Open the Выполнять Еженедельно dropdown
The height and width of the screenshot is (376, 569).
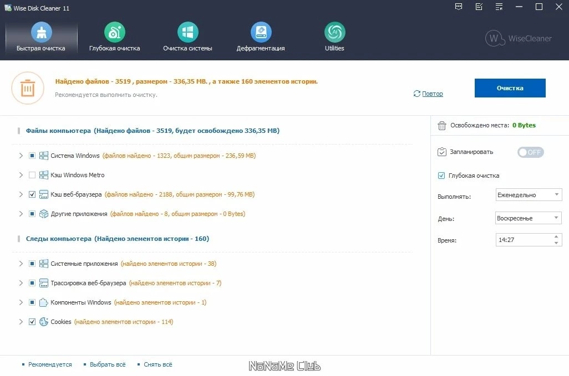pos(529,195)
